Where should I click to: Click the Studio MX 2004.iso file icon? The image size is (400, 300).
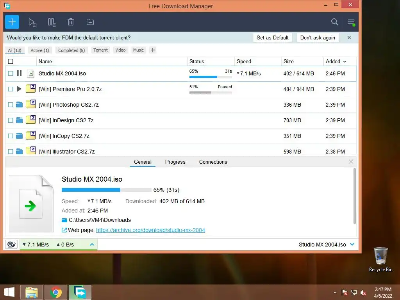[30, 73]
